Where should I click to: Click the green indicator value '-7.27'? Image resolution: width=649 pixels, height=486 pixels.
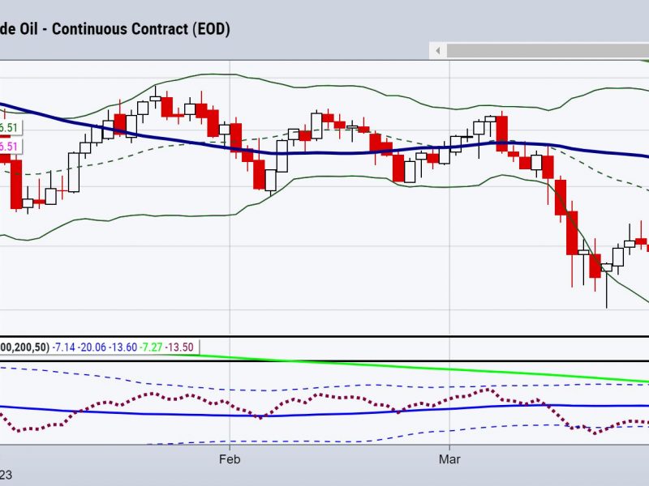(151, 347)
